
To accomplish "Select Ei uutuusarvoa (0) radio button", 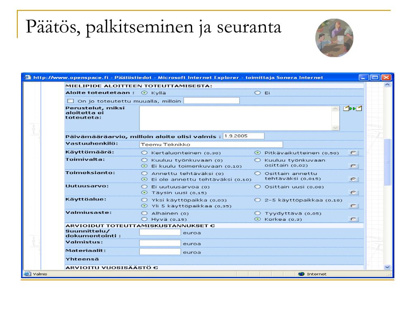I will tap(144, 187).
